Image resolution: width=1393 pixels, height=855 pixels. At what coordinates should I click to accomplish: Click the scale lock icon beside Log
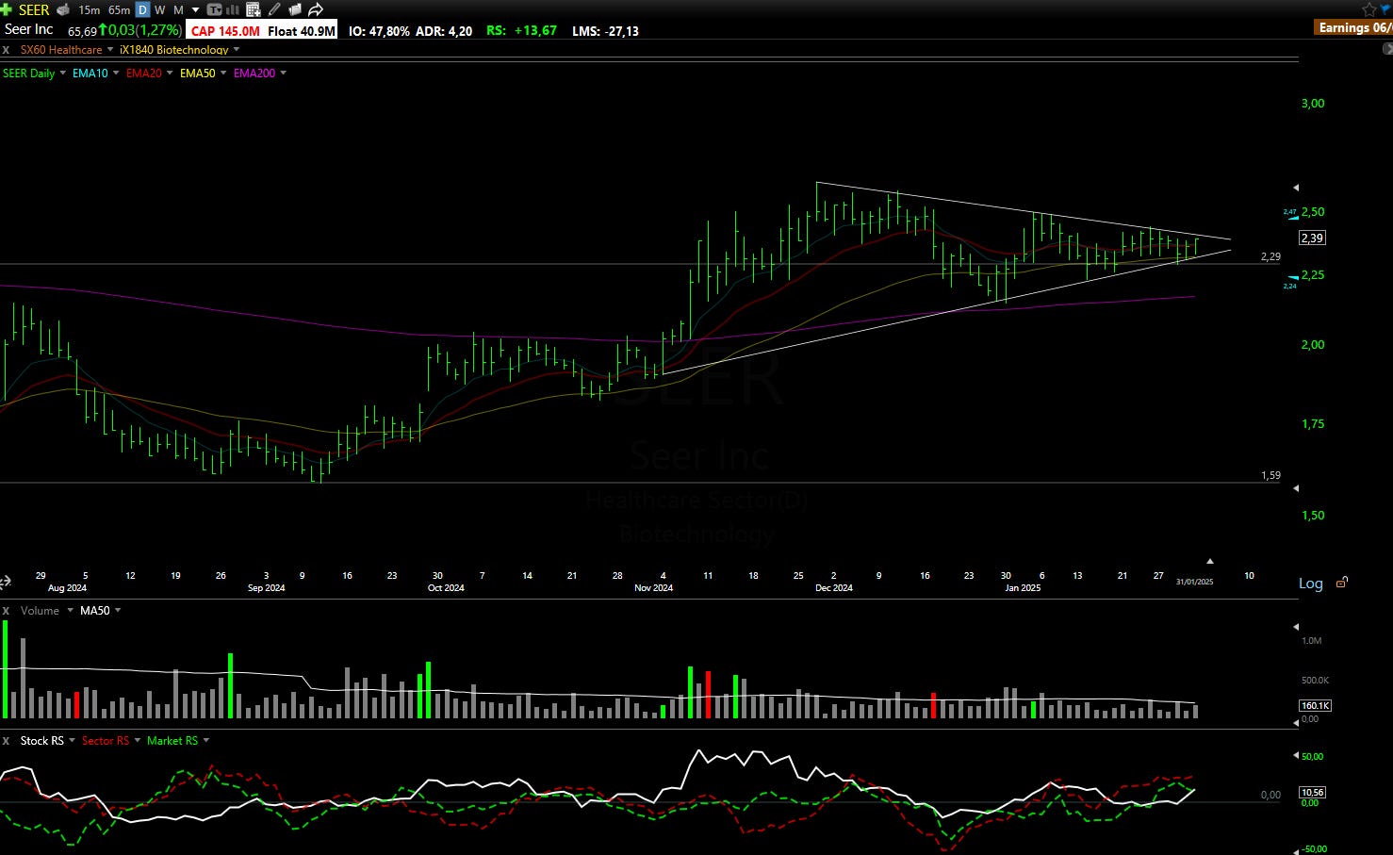coord(1342,583)
